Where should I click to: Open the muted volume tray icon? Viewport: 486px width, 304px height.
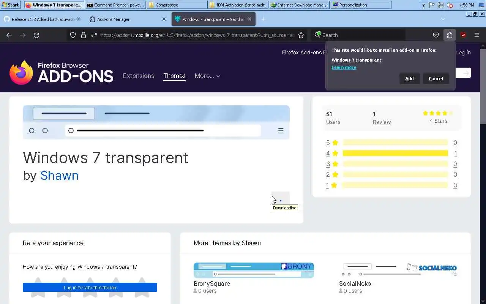pos(450,5)
